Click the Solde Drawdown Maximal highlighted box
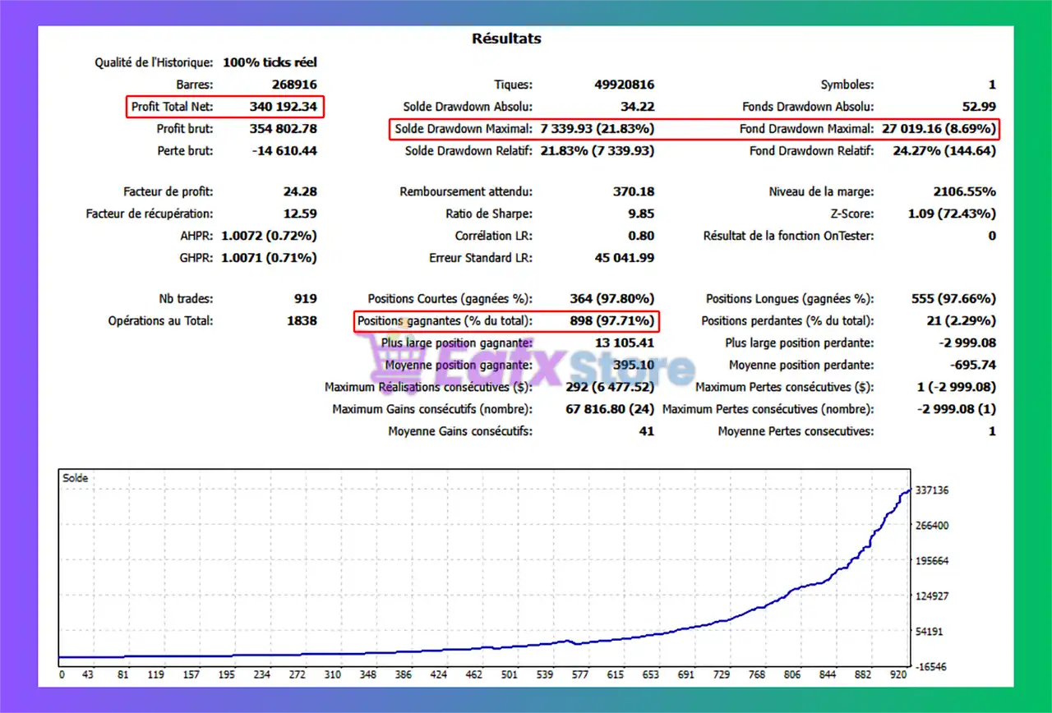This screenshot has width=1052, height=713. click(x=524, y=129)
